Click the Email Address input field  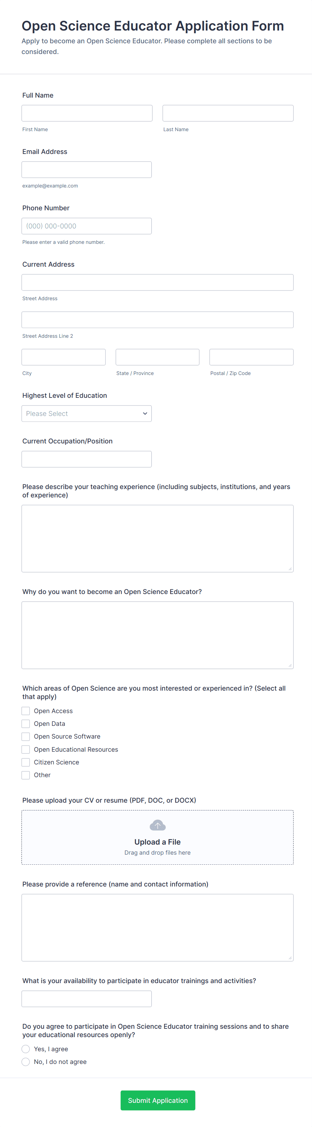pyautogui.click(x=86, y=169)
